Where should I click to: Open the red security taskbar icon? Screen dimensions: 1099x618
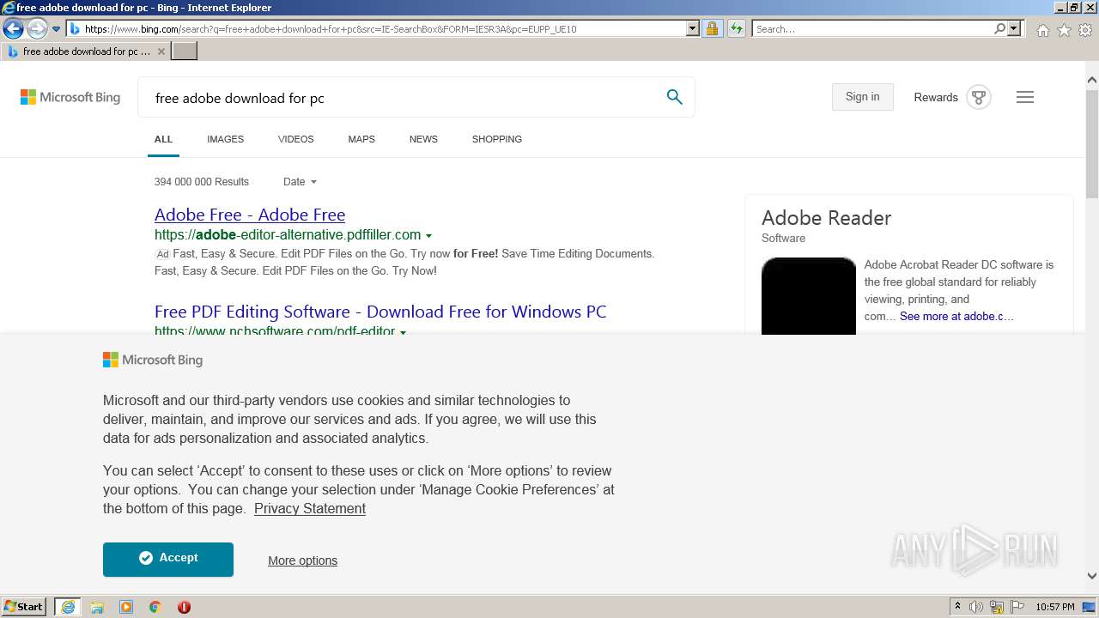point(184,607)
